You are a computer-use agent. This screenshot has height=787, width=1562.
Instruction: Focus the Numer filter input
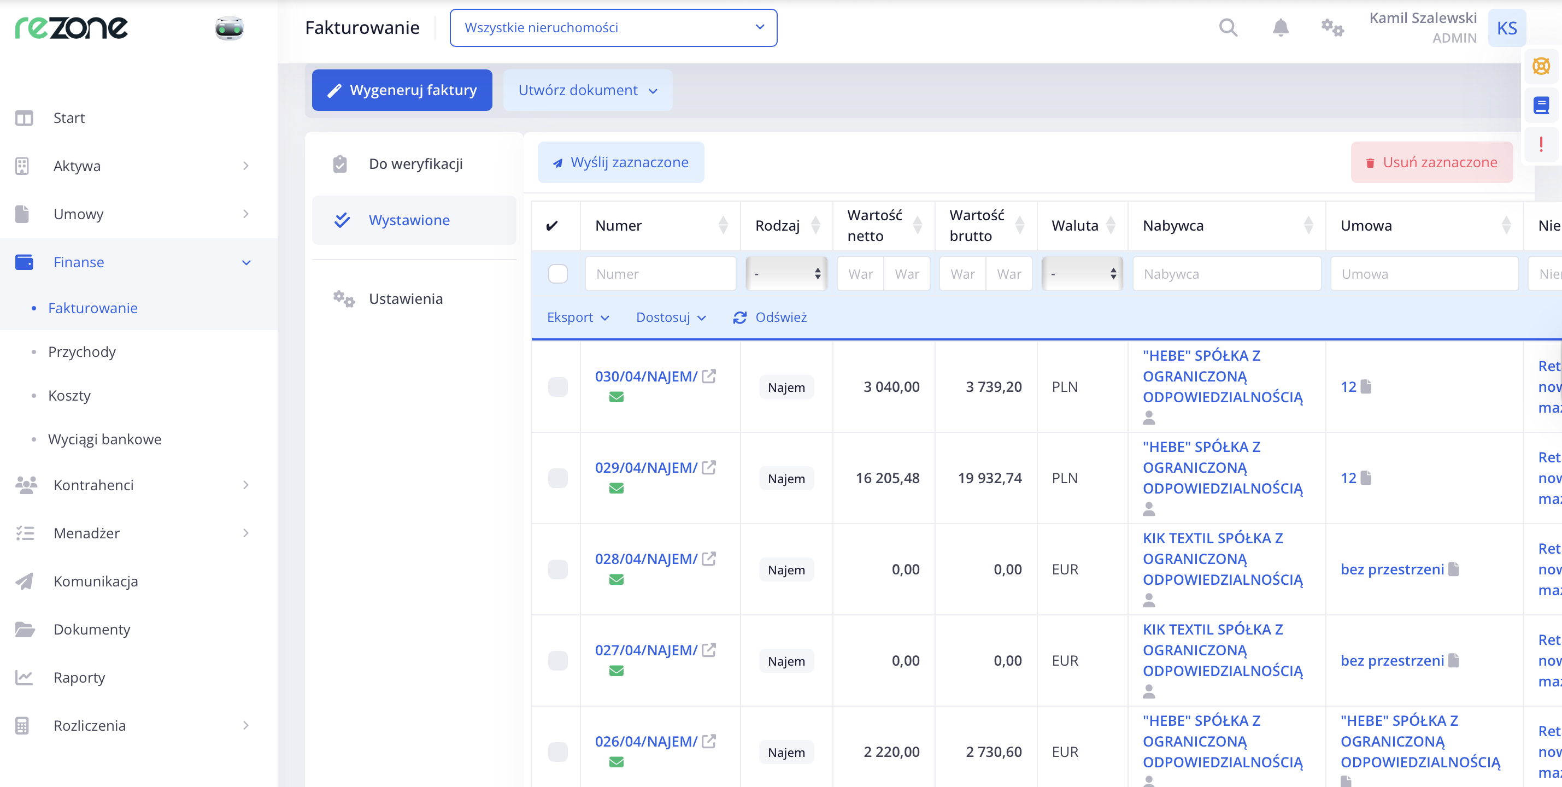(x=660, y=274)
